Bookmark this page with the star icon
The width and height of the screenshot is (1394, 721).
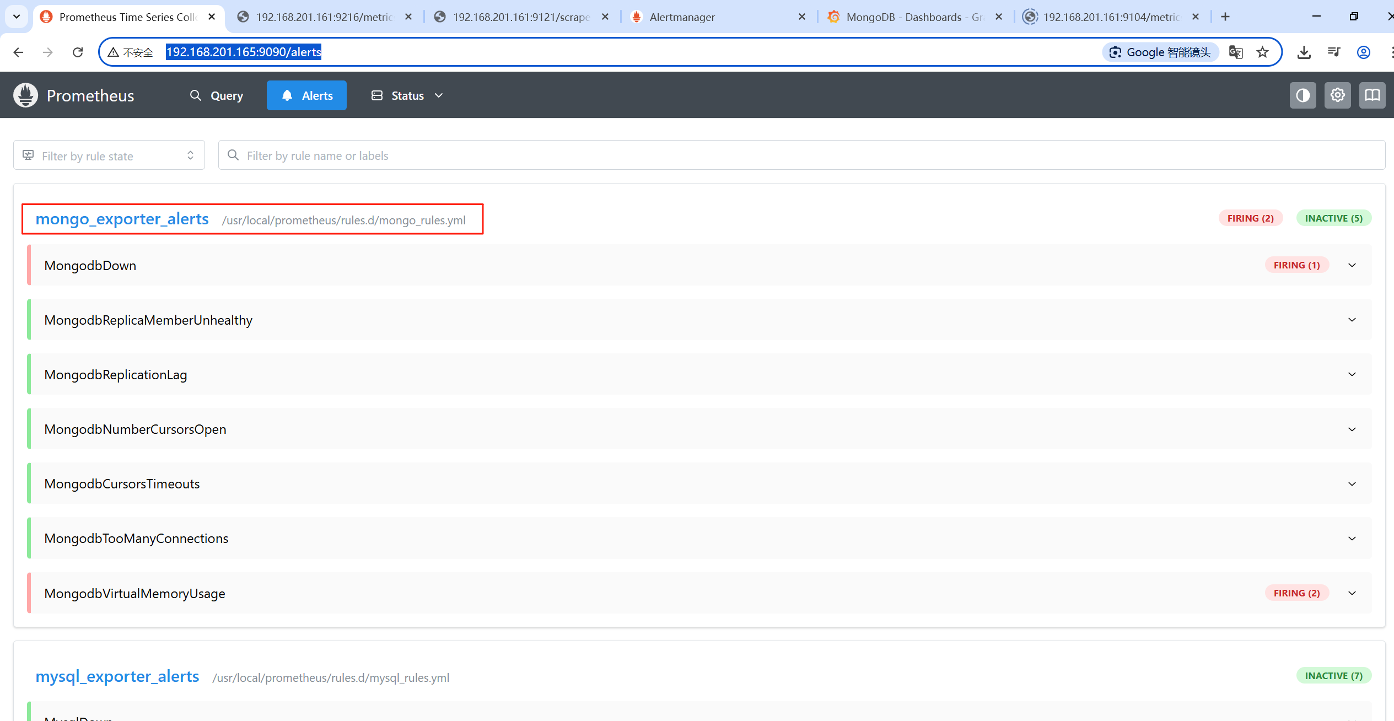(x=1262, y=52)
